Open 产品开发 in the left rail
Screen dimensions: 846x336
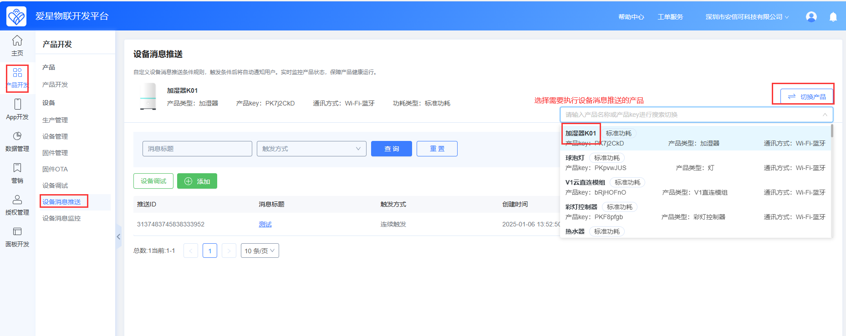point(17,78)
